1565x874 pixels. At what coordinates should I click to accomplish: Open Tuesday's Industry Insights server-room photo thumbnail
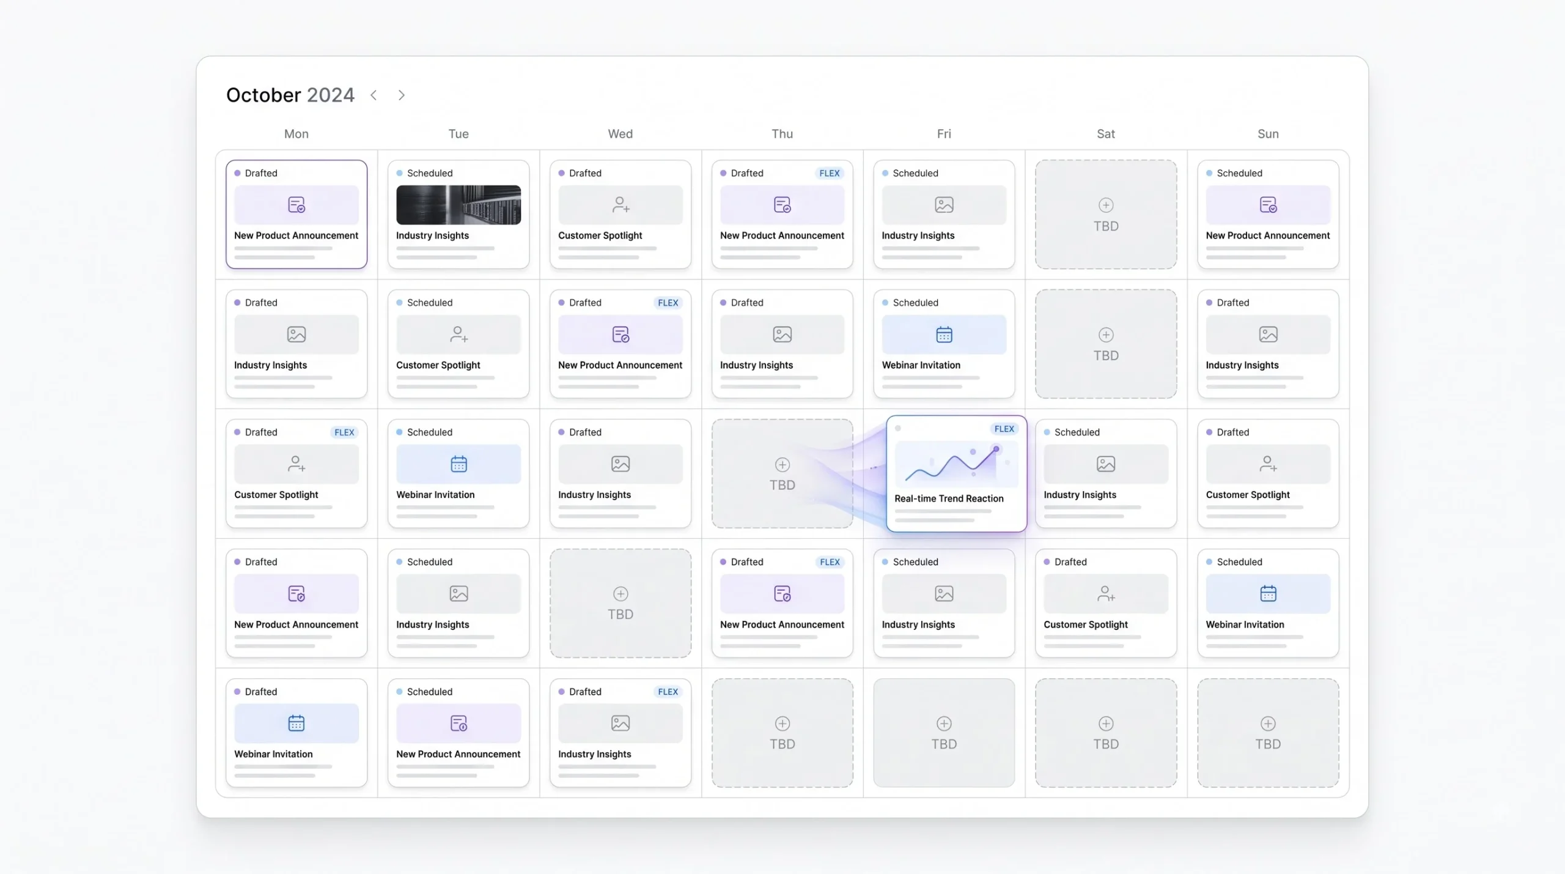click(x=458, y=204)
